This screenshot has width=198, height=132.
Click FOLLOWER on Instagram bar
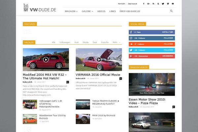[x=168, y=38]
